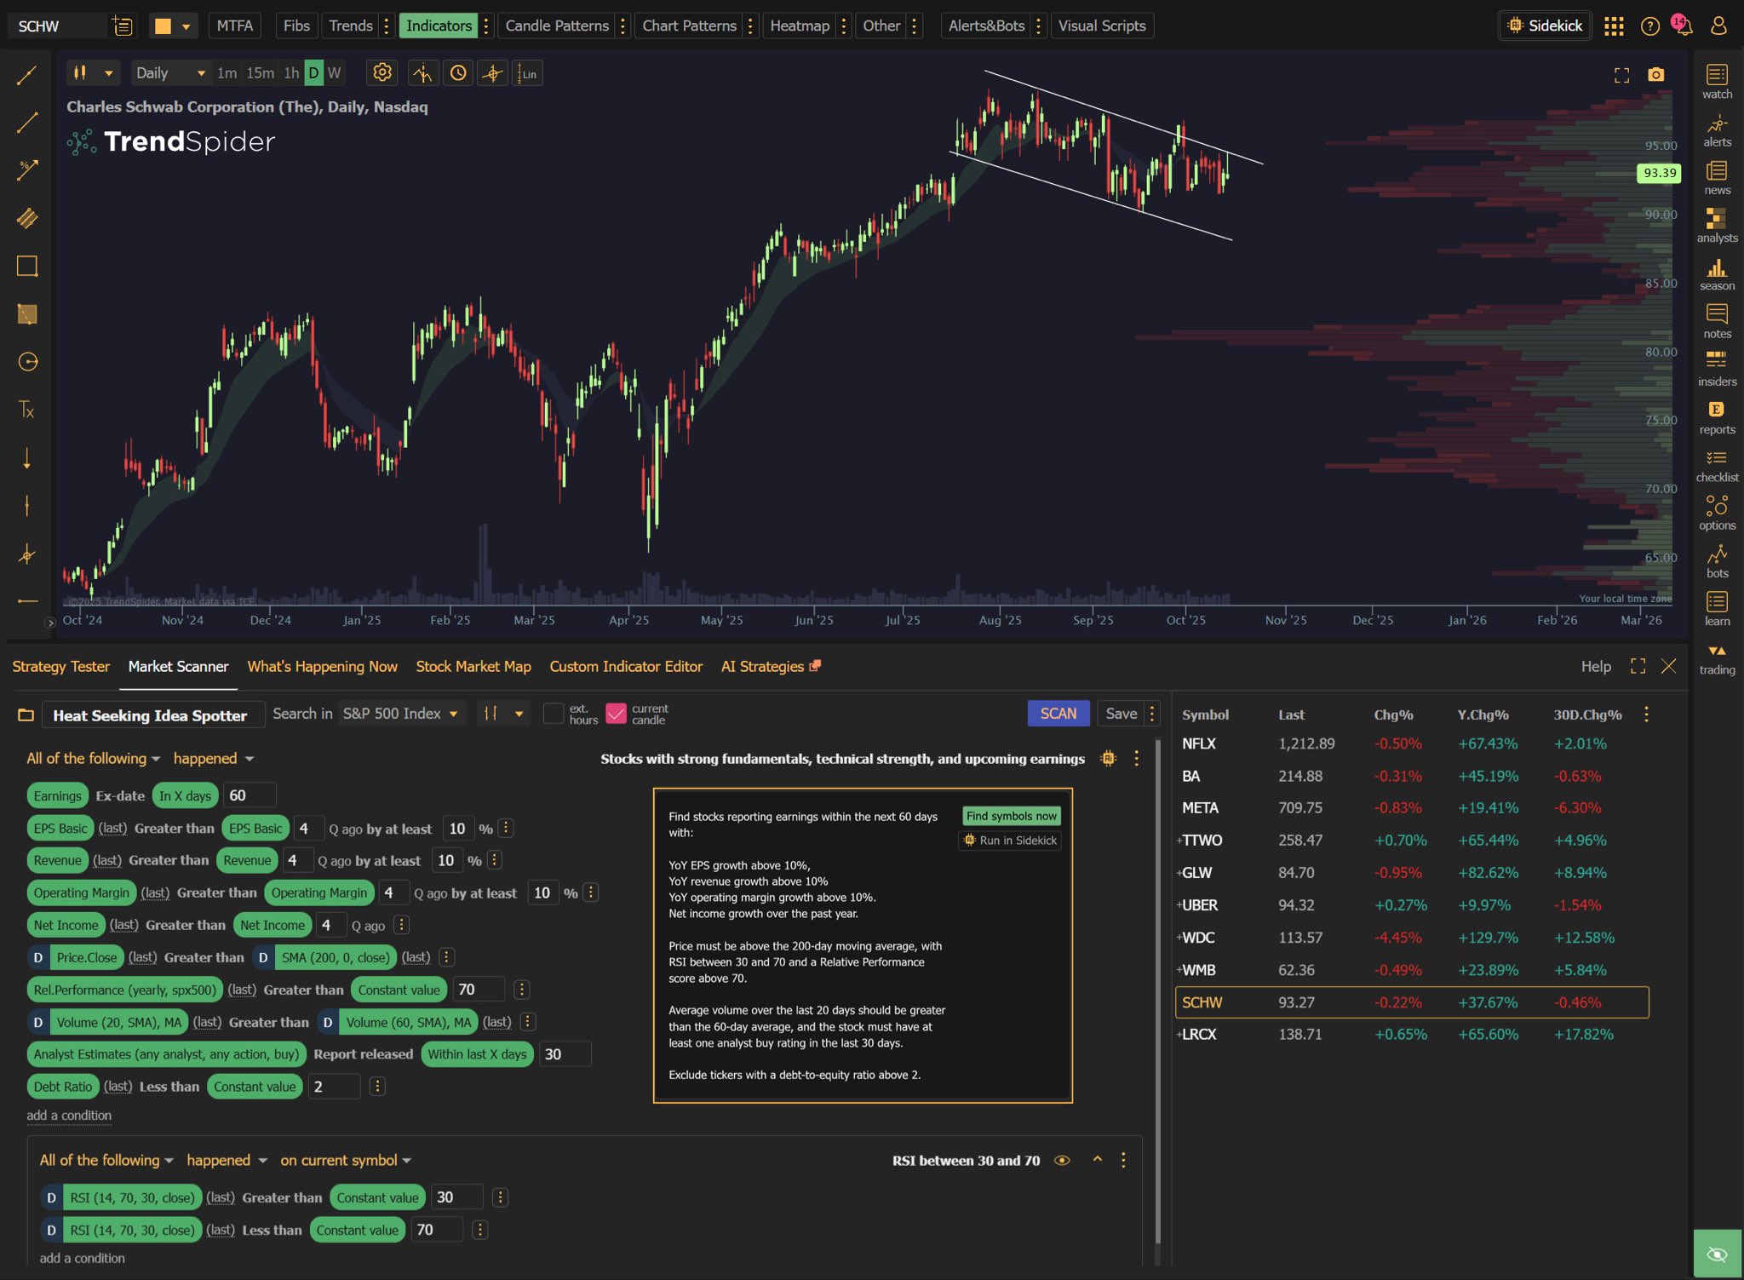Open the season sidebar panel

click(x=1716, y=274)
